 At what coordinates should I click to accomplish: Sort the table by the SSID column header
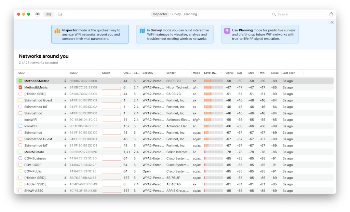pyautogui.click(x=22, y=73)
